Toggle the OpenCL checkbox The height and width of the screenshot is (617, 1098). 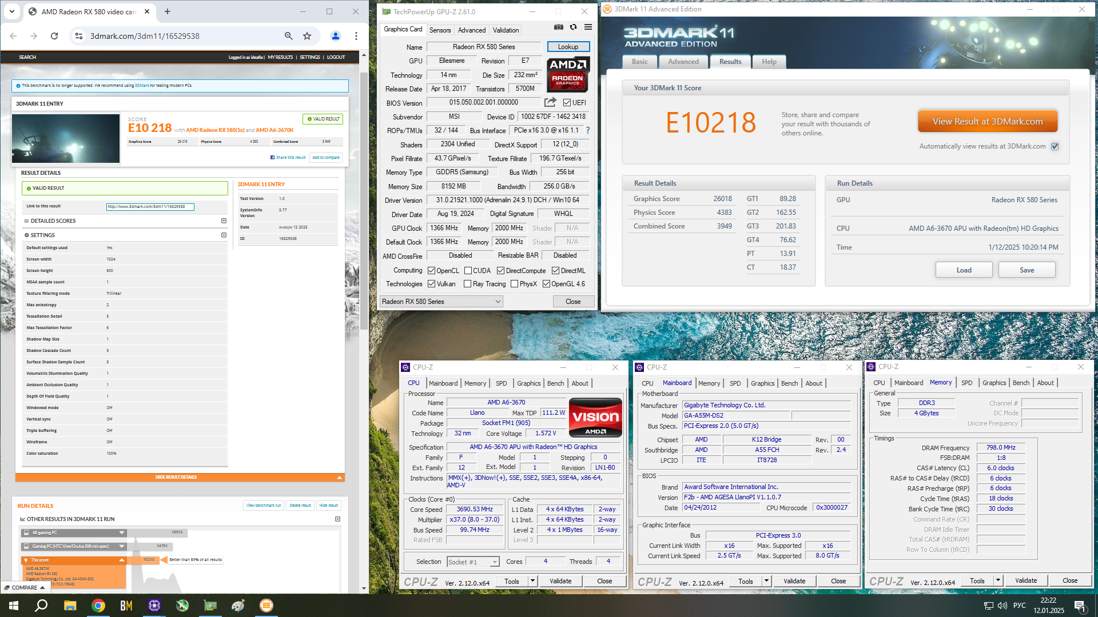coord(432,270)
